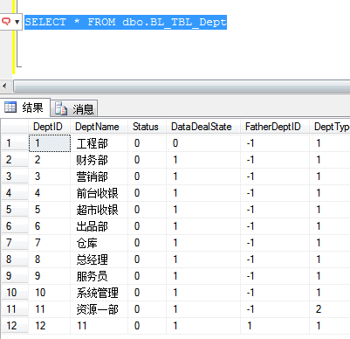Switch to the 结果 tab

tap(25, 107)
